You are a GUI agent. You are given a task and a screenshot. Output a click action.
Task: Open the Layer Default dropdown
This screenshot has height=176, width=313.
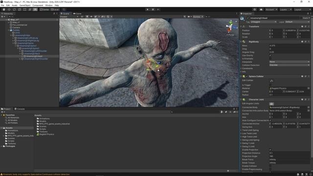point(297,22)
